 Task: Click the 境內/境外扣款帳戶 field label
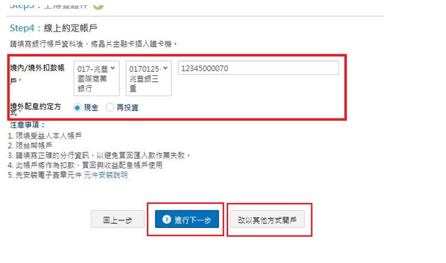37,74
